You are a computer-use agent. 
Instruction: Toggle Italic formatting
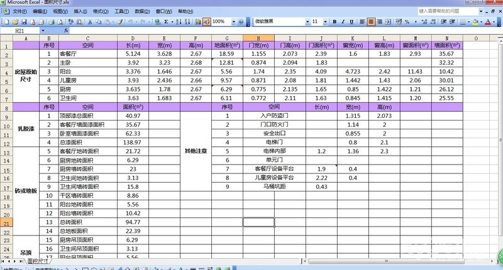pyautogui.click(x=344, y=21)
